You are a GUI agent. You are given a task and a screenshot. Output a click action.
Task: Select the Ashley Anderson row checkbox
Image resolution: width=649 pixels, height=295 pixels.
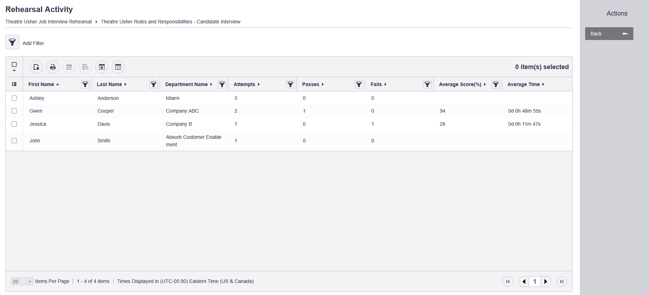[x=14, y=98]
